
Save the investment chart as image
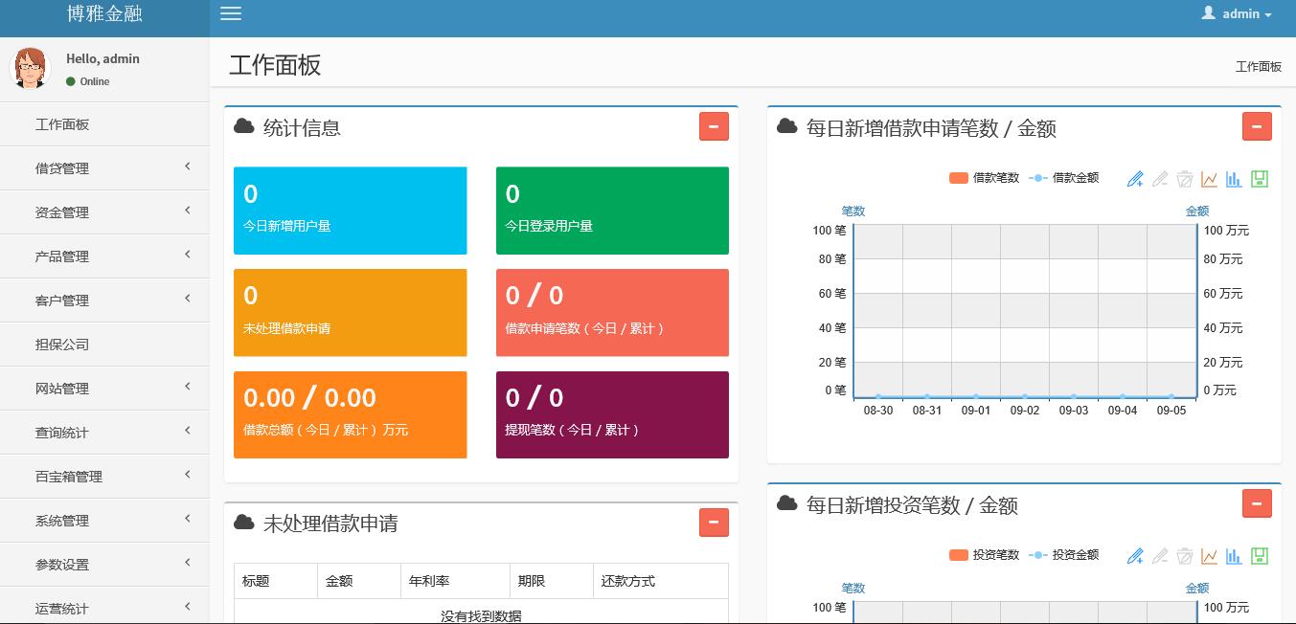1260,556
